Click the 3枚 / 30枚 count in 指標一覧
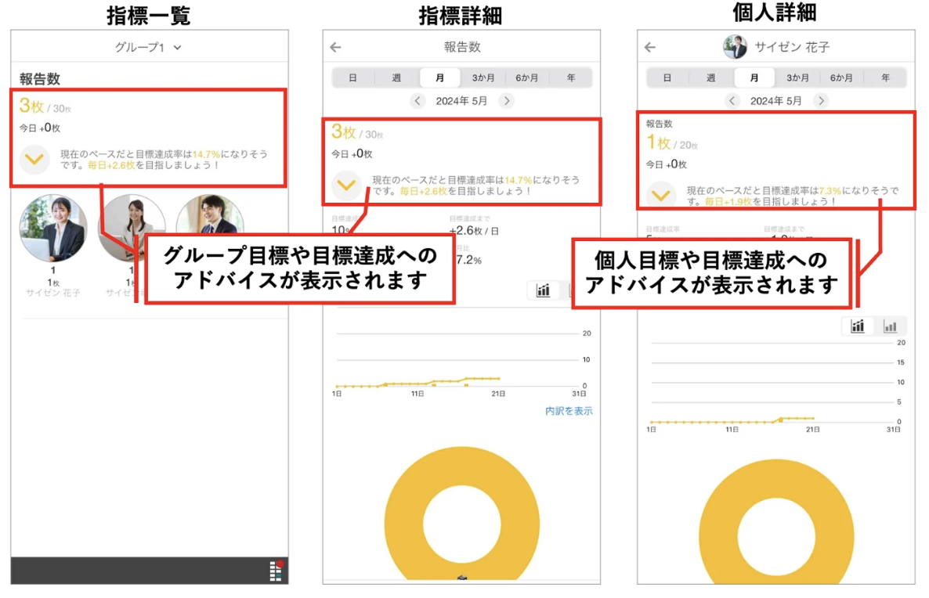Image resolution: width=929 pixels, height=598 pixels. click(45, 106)
